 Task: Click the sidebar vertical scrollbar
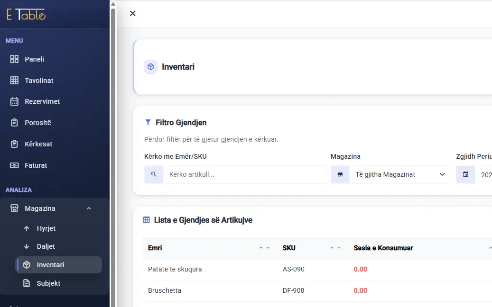(113, 157)
